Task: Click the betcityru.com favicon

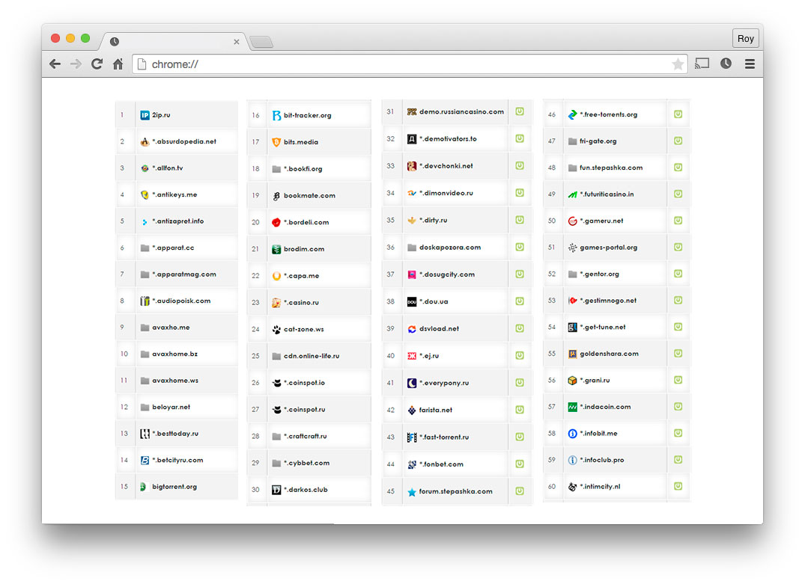Action: point(145,461)
